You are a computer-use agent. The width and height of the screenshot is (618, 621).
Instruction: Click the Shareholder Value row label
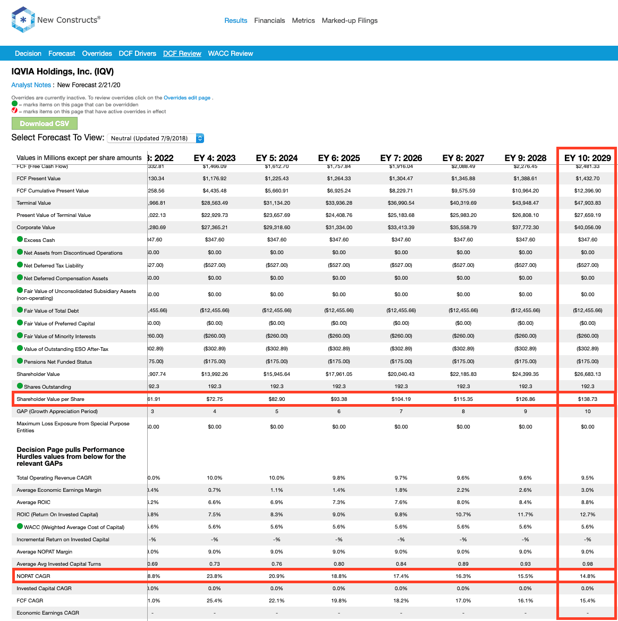38,374
